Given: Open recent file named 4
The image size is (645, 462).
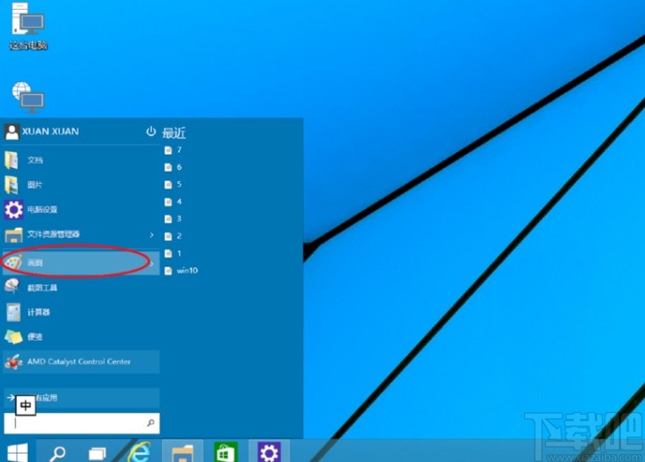Looking at the screenshot, I should tap(174, 202).
